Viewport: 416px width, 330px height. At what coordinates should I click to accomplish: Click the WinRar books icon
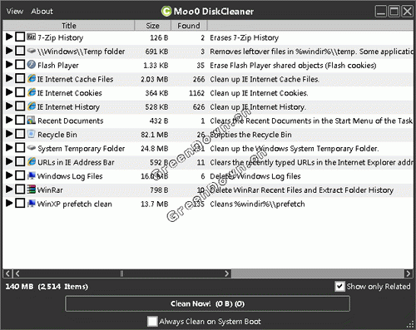point(32,190)
